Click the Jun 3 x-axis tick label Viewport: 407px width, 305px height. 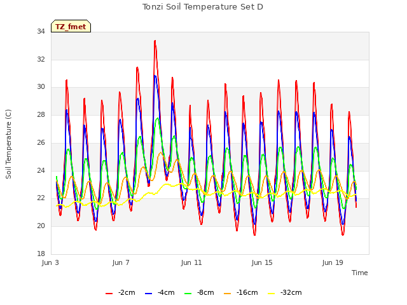(50, 262)
